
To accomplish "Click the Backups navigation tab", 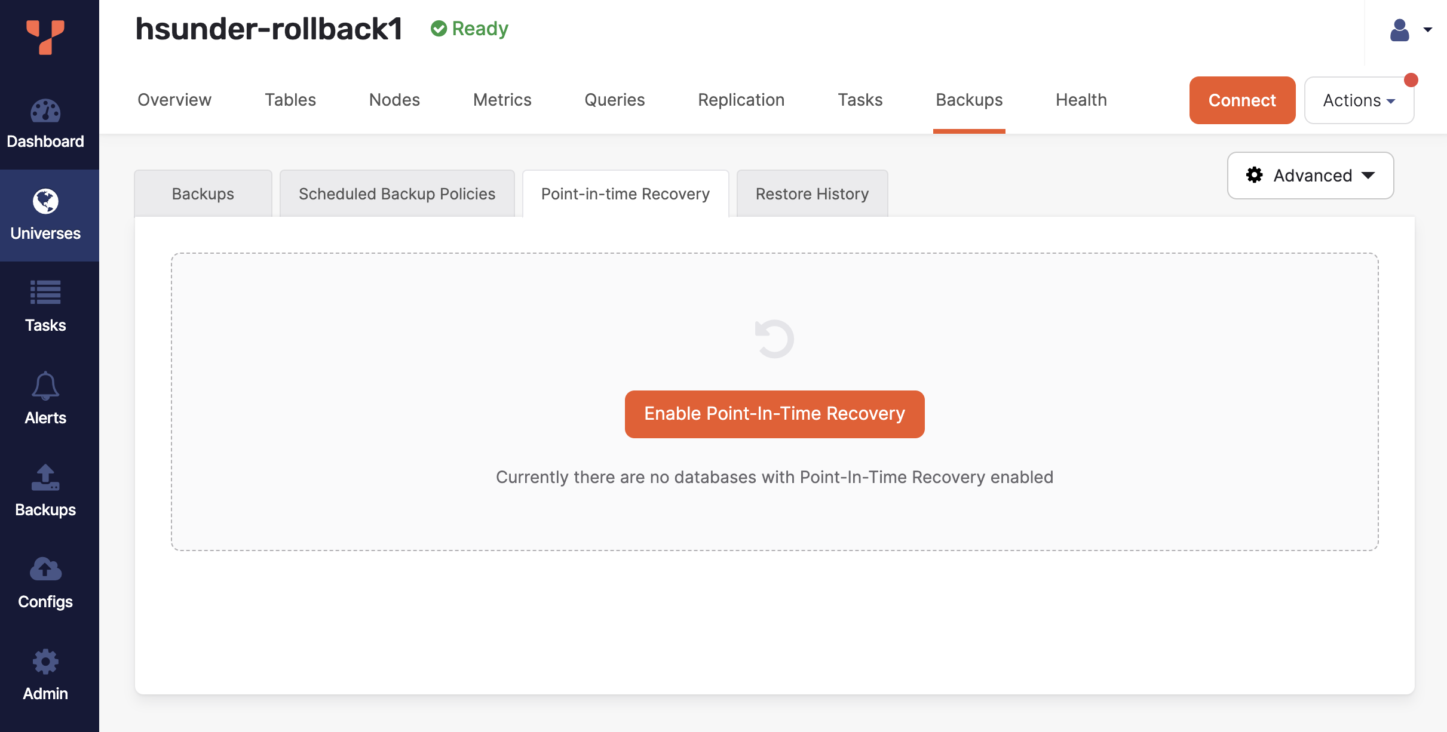I will pyautogui.click(x=968, y=99).
